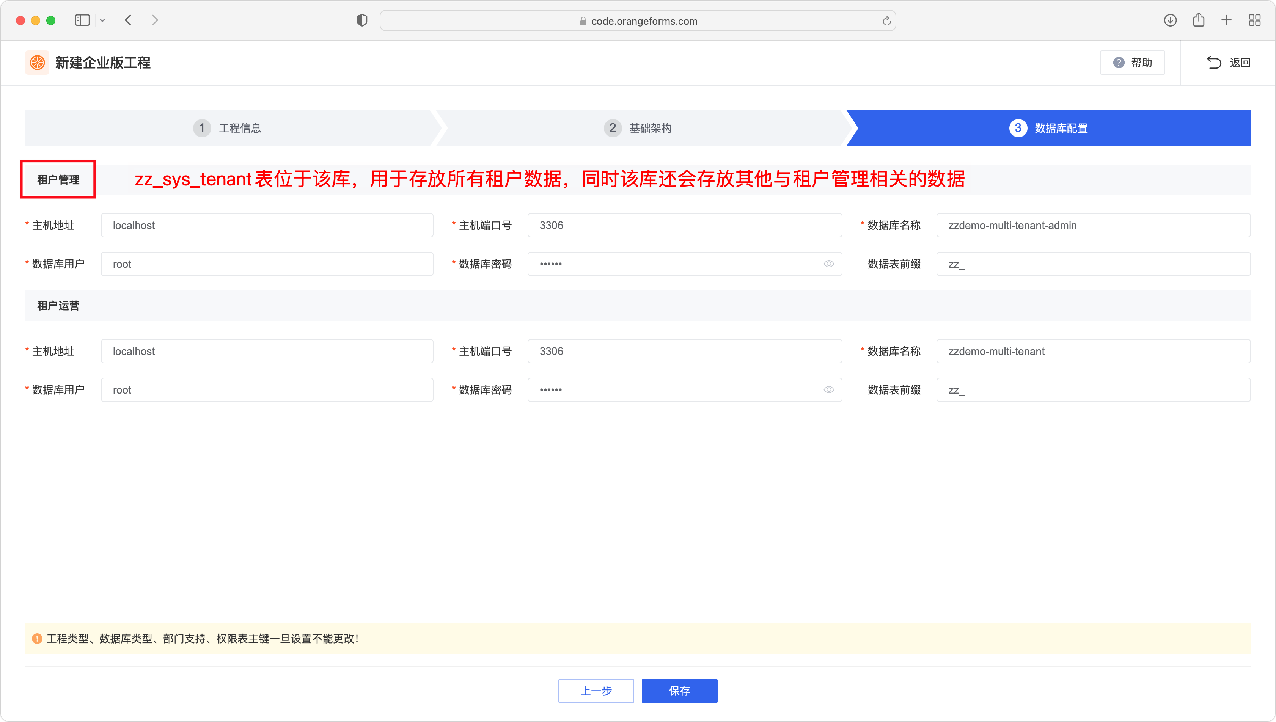
Task: Open the Safari sidebar panel icon
Action: [82, 20]
